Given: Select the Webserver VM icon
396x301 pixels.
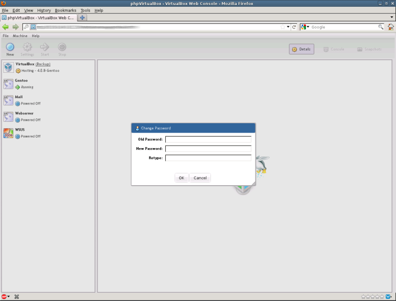Looking at the screenshot, I should click(x=8, y=116).
